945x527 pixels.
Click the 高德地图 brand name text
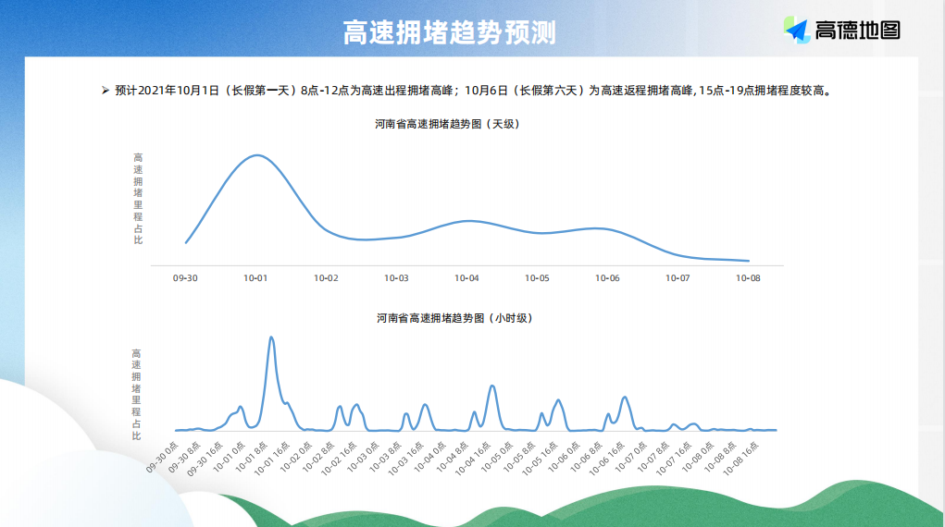pyautogui.click(x=858, y=31)
